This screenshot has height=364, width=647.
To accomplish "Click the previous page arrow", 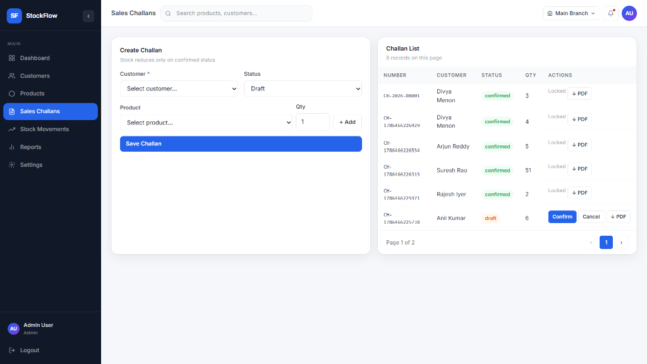I will coord(591,243).
